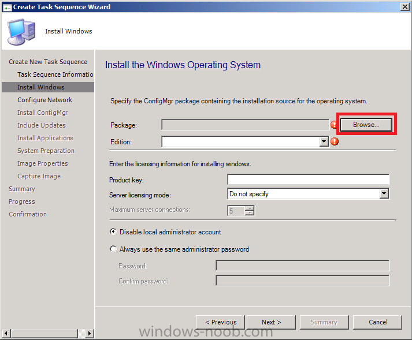Click the 'Specify the ConfigMgr package' description
Image resolution: width=412 pixels, height=340 pixels.
(x=239, y=101)
